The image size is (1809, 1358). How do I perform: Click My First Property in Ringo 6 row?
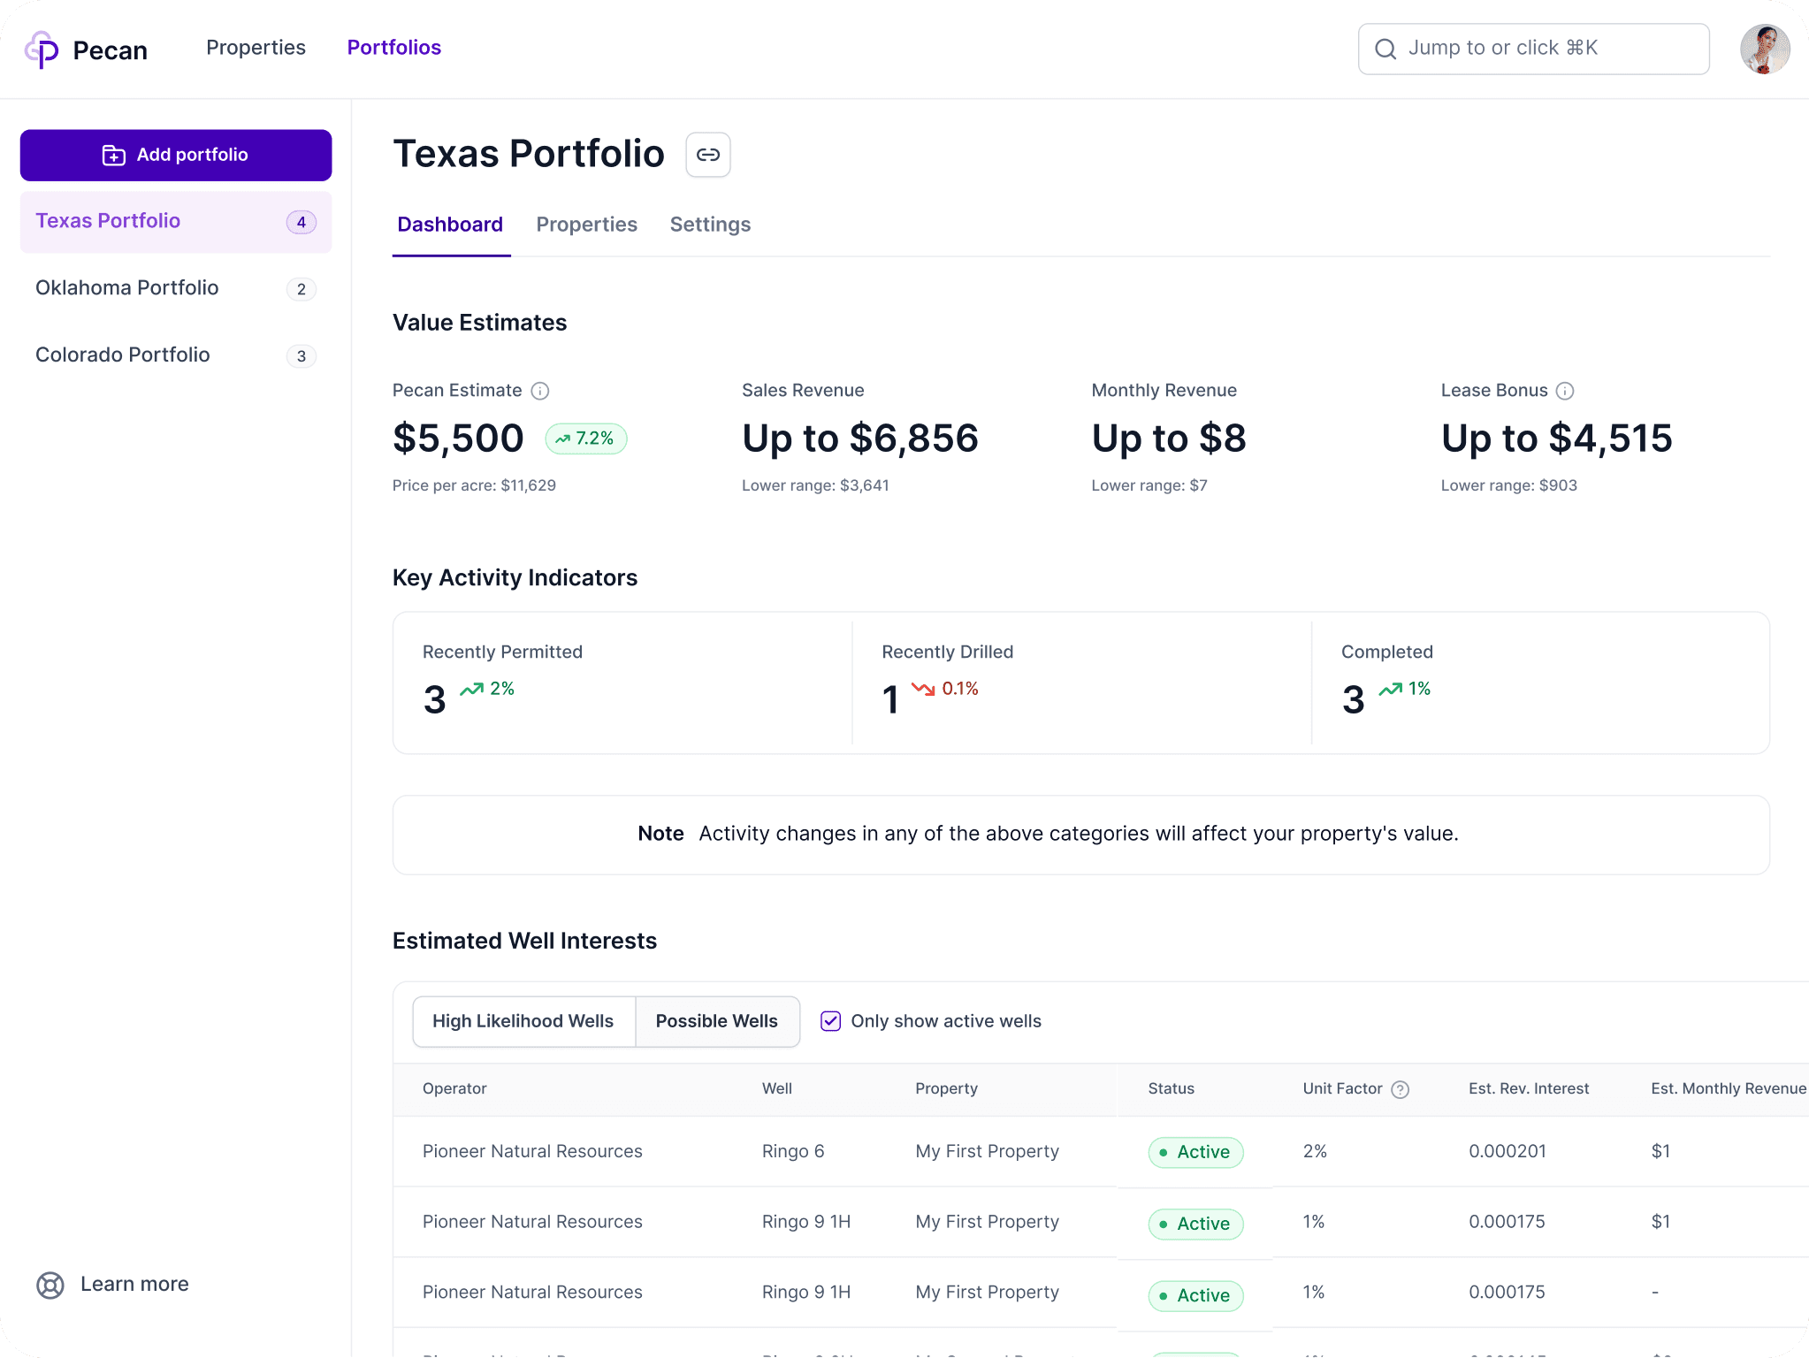987,1151
